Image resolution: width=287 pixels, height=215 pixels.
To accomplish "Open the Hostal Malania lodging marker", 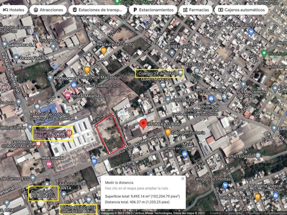I will (x=68, y=96).
